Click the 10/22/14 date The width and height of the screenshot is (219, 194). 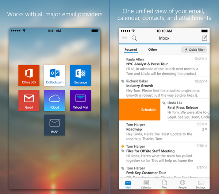point(201,81)
